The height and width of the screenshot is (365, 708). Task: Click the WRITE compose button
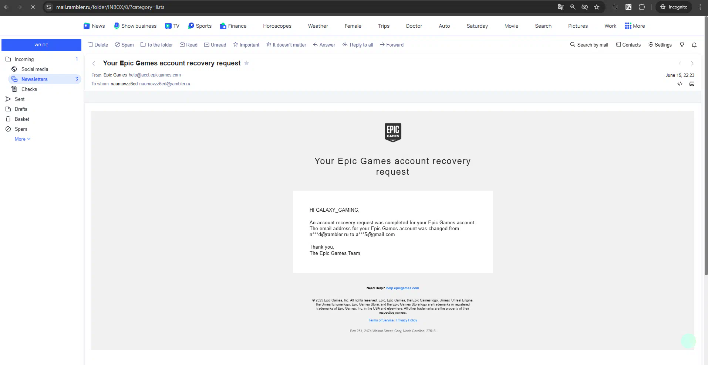click(x=41, y=45)
